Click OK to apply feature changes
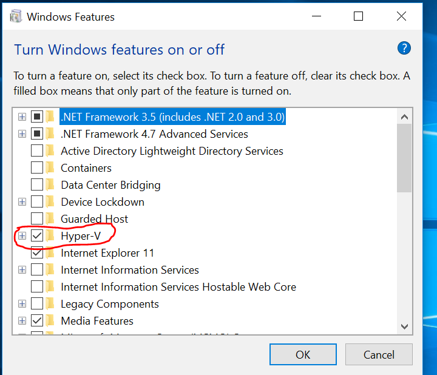 tap(303, 354)
